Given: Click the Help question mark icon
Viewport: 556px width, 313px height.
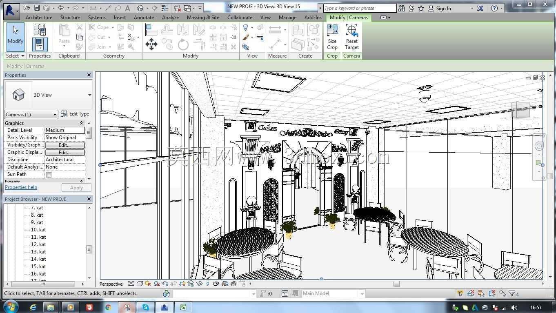Looking at the screenshot, I should pos(494,8).
